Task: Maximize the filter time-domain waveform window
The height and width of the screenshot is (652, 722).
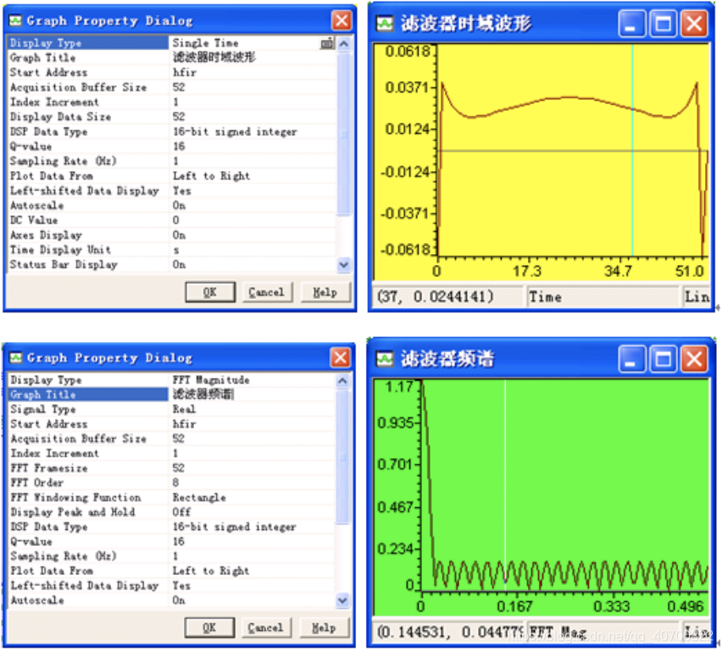Action: pyautogui.click(x=663, y=24)
